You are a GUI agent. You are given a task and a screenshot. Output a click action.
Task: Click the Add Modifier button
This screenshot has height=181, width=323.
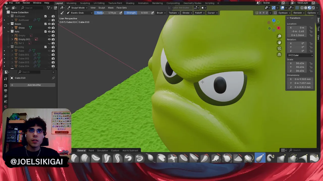32,85
